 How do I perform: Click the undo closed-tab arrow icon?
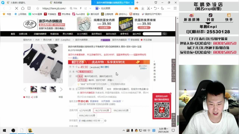click(x=155, y=8)
